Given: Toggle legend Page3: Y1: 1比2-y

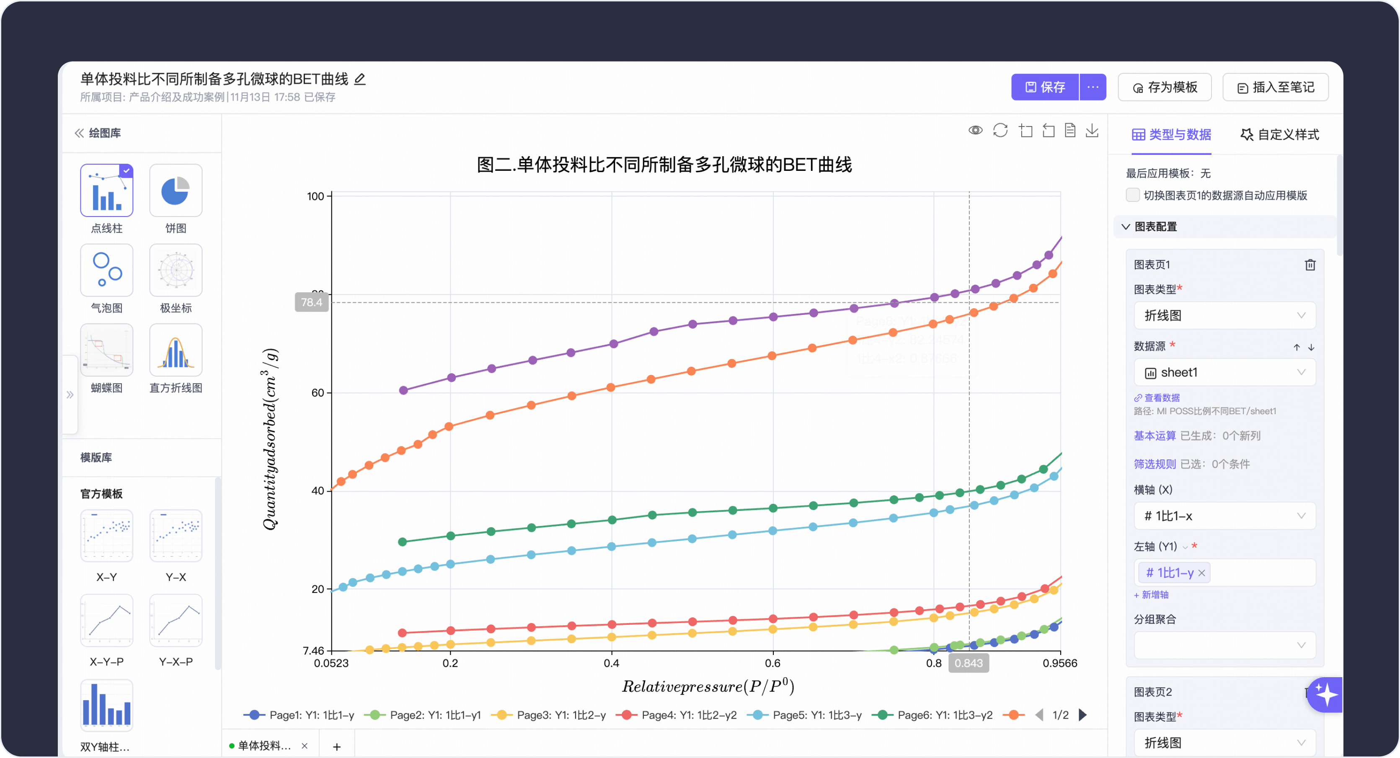Looking at the screenshot, I should tap(548, 715).
